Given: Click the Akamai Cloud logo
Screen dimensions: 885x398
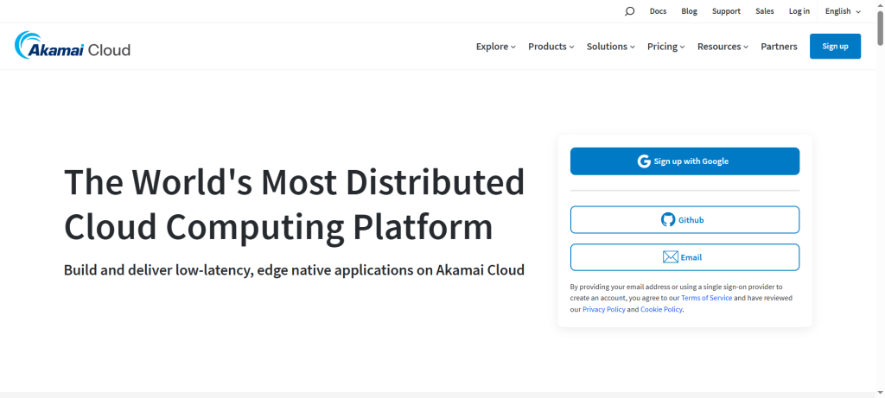Looking at the screenshot, I should [73, 46].
